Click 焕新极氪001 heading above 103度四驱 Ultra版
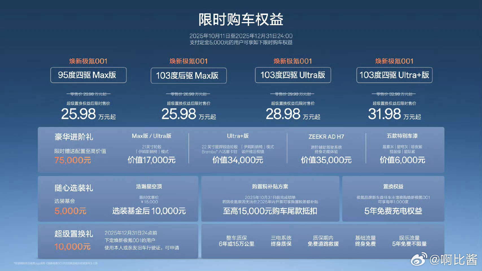Image resolution: width=482 pixels, height=271 pixels. coord(293,61)
